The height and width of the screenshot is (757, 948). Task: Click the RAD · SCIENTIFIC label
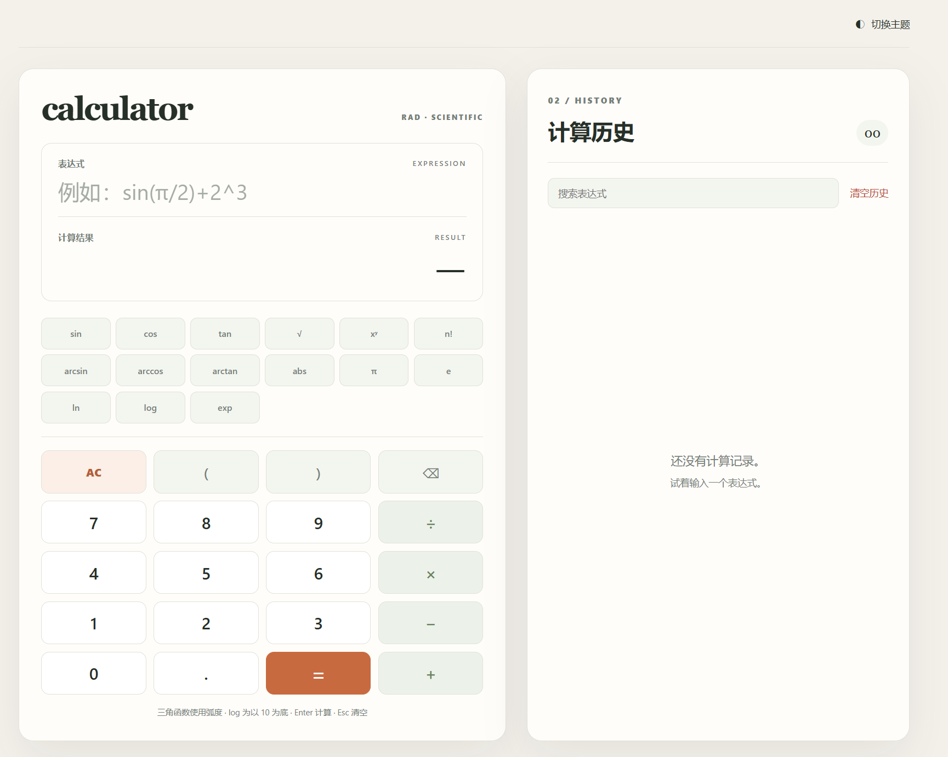coord(442,117)
